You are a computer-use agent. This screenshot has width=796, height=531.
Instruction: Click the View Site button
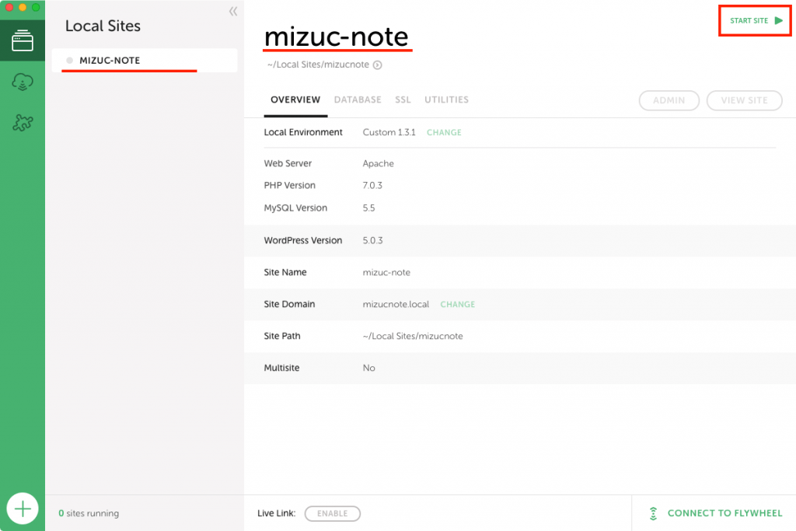pyautogui.click(x=744, y=100)
